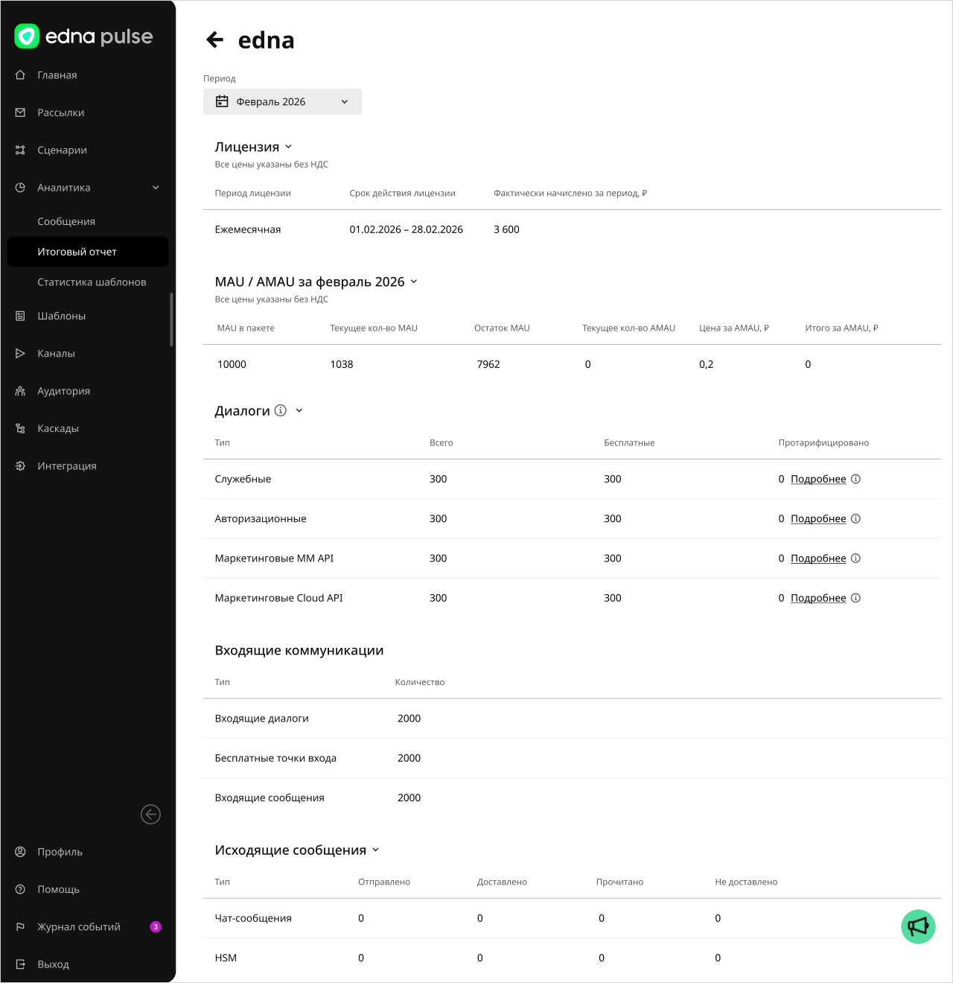Click the Сценарии flow icon

(21, 150)
